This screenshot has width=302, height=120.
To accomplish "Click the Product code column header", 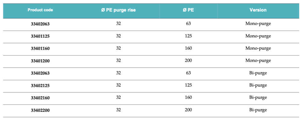I will coord(40,10).
